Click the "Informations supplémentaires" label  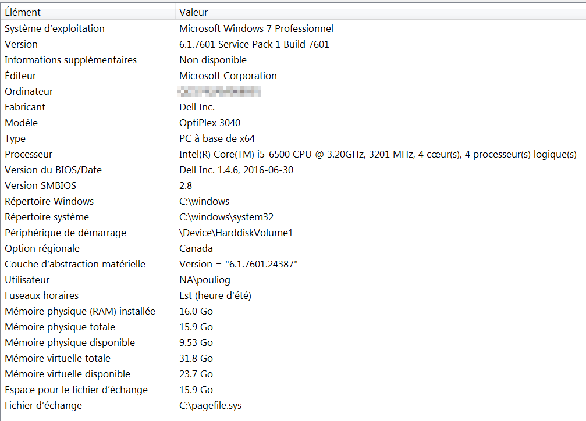pos(70,60)
